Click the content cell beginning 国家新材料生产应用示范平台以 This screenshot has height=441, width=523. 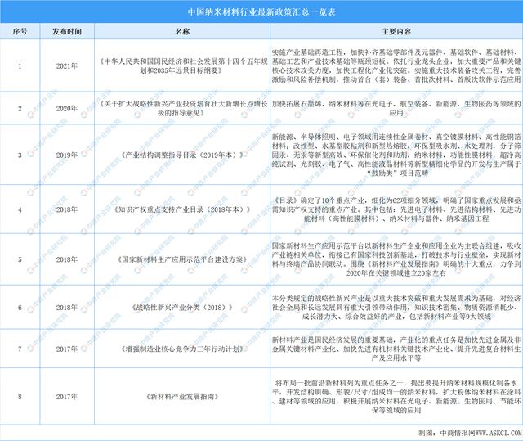[x=396, y=259]
